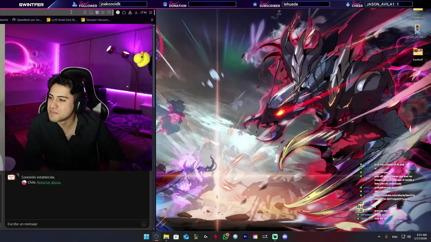Screen dimensions: 431x242
Task: Open the Windows Start button
Action: pyautogui.click(x=146, y=237)
